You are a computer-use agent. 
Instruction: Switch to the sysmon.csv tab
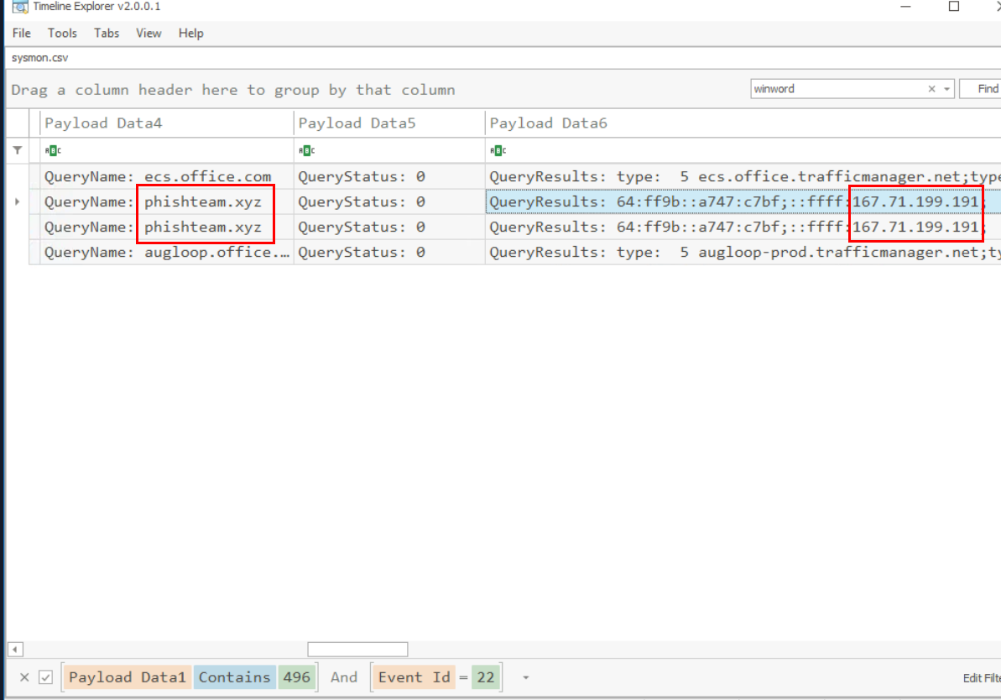(39, 59)
